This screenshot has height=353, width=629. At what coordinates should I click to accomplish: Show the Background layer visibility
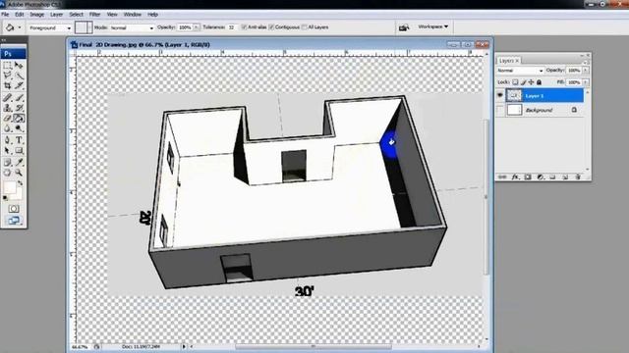click(500, 110)
